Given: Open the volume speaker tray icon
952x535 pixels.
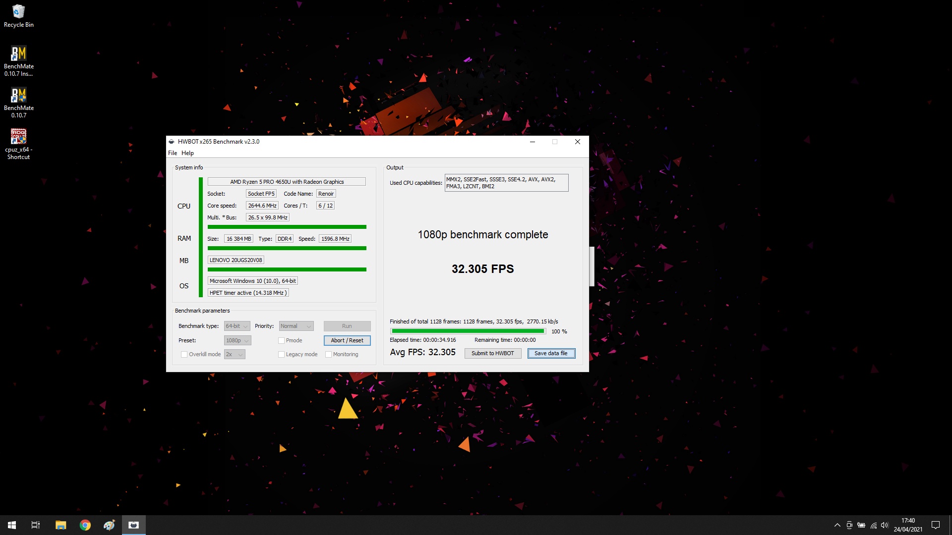Looking at the screenshot, I should pos(885,525).
